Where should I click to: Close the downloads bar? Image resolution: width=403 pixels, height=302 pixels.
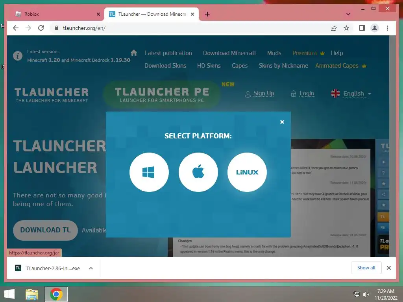(x=388, y=268)
